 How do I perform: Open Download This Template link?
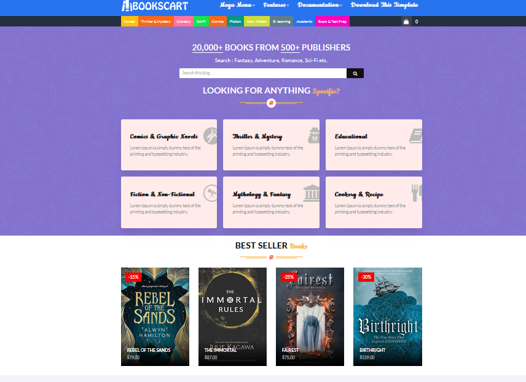click(x=385, y=5)
